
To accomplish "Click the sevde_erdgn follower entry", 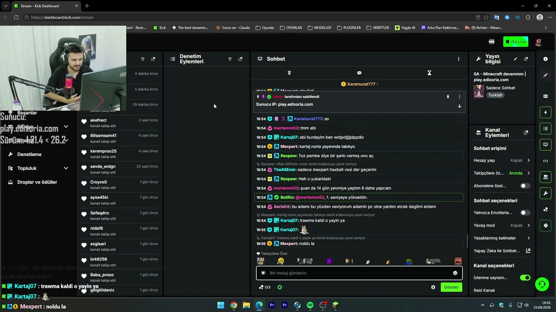I will [119, 169].
